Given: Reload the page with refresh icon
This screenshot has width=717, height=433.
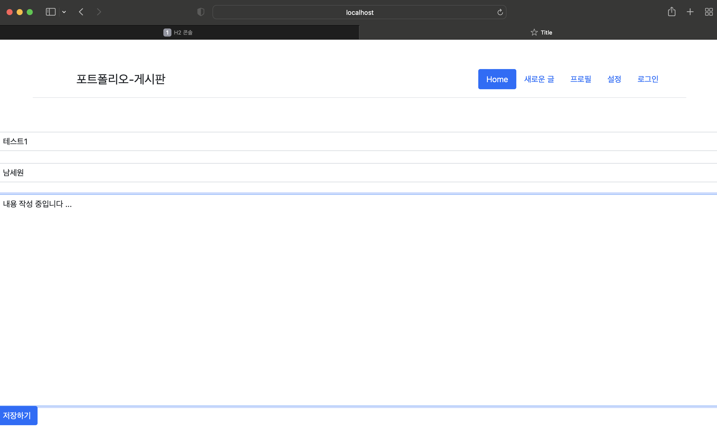Looking at the screenshot, I should [x=500, y=12].
